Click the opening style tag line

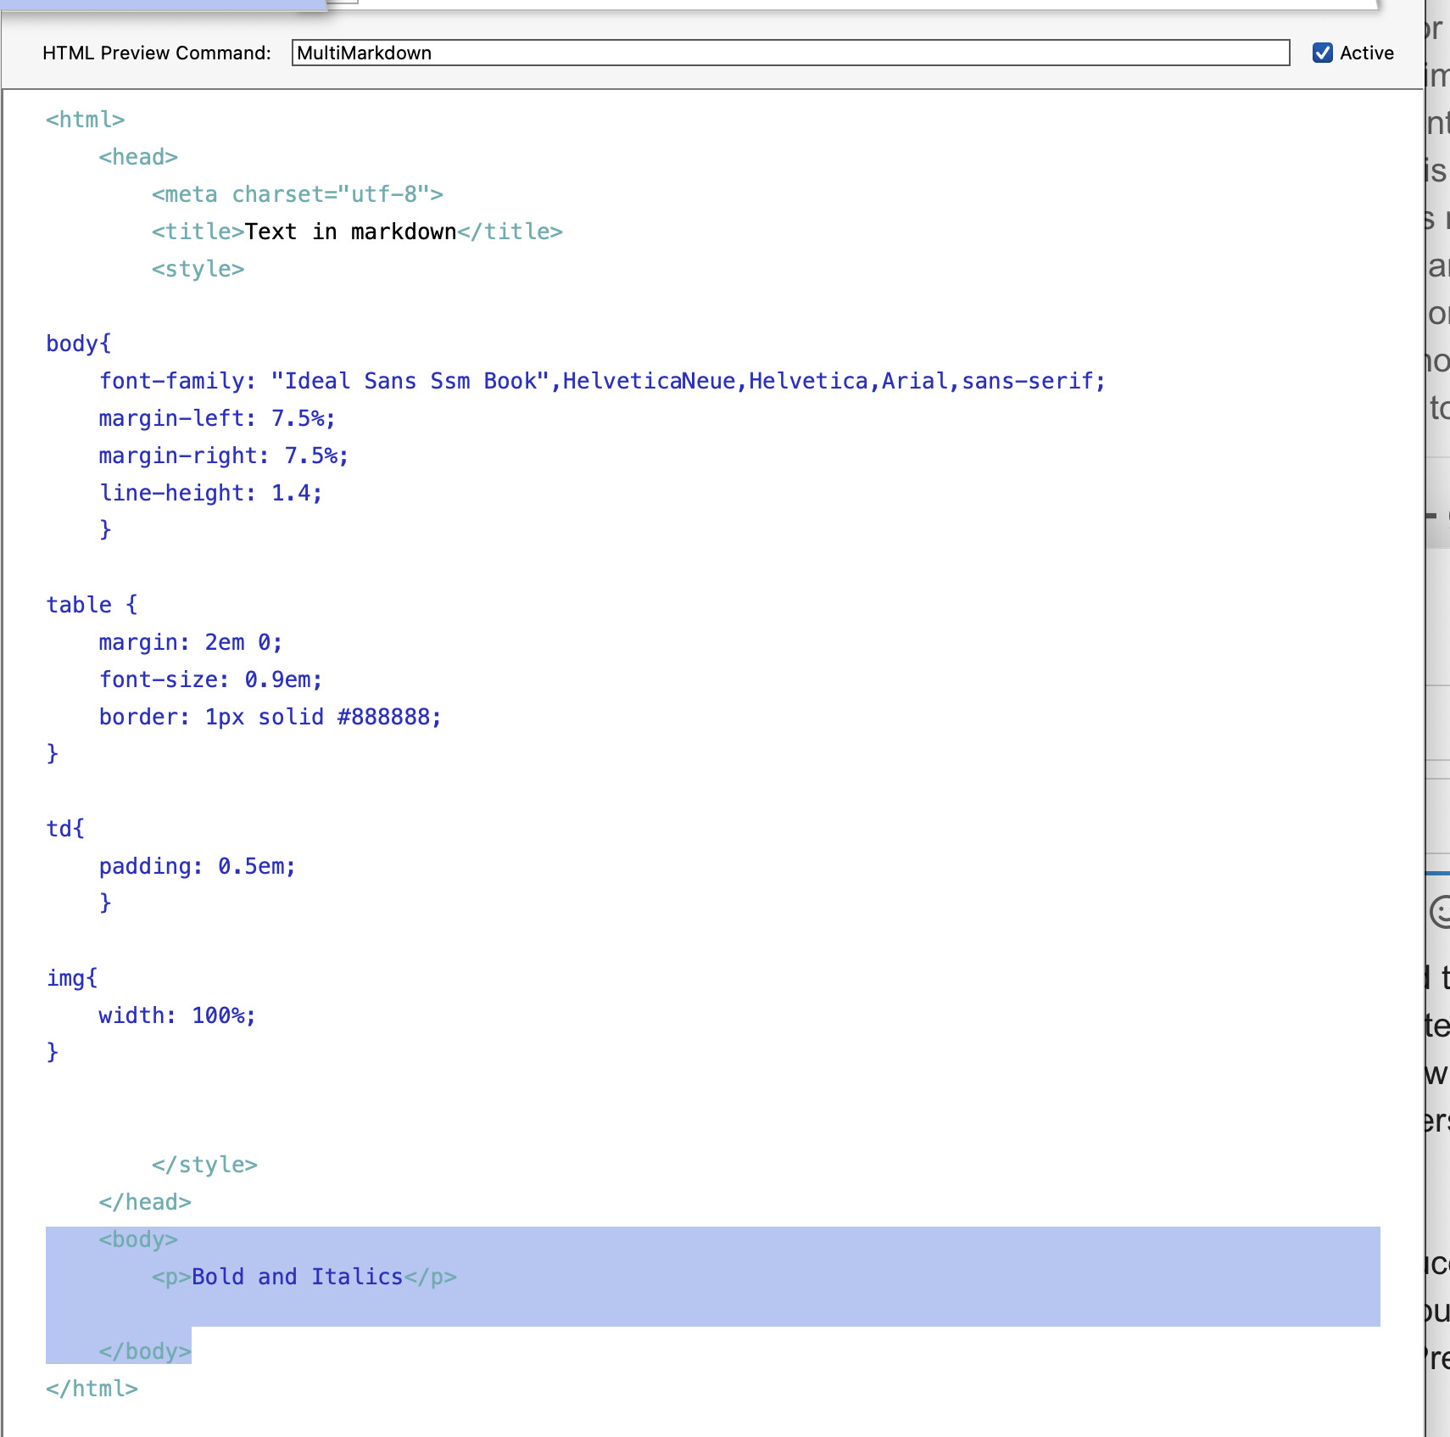tap(198, 269)
